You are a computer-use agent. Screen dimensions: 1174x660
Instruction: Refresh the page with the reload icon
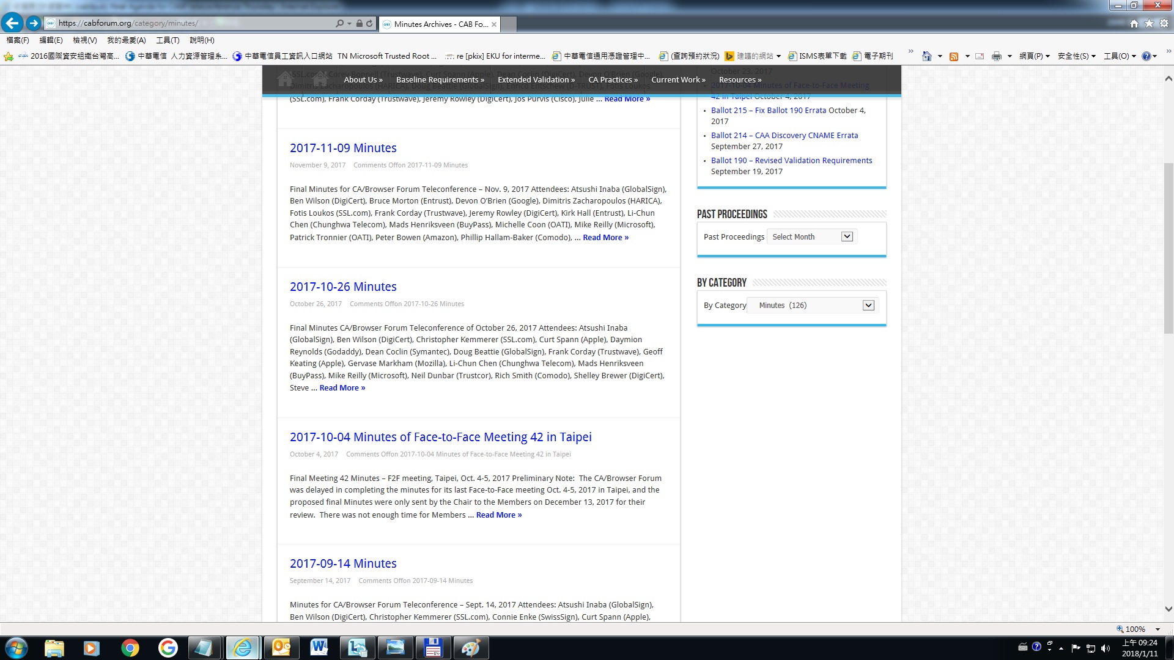tap(369, 24)
